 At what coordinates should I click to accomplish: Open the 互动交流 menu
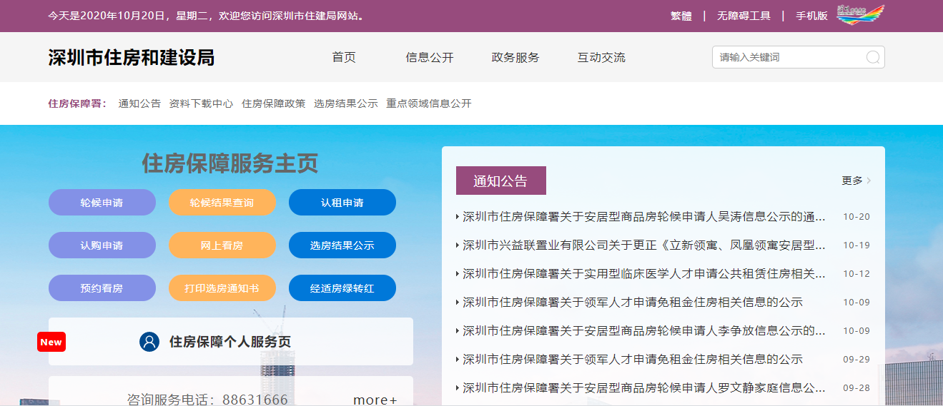[x=601, y=58]
